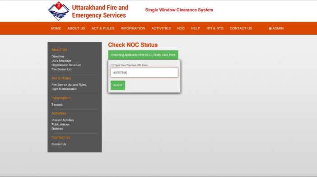
Task: Click the Check NOC Status page heading
Action: tap(133, 45)
